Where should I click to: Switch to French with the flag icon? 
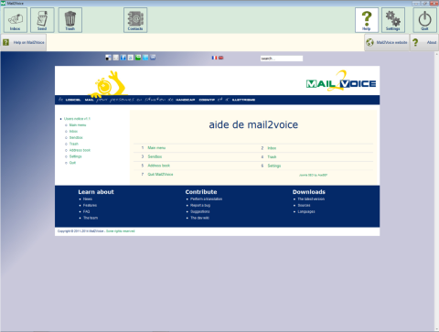tap(214, 58)
